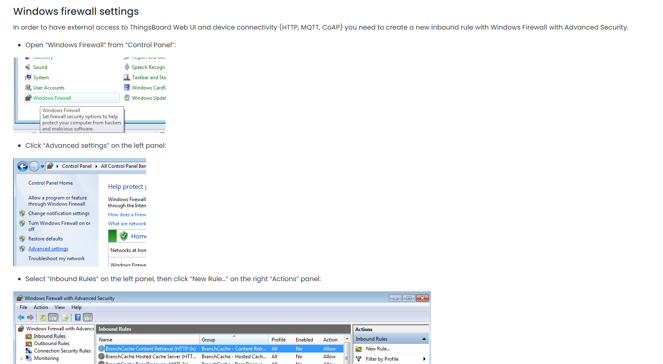Click New Rule... in the Actions panel
663x364 pixels.
378,349
